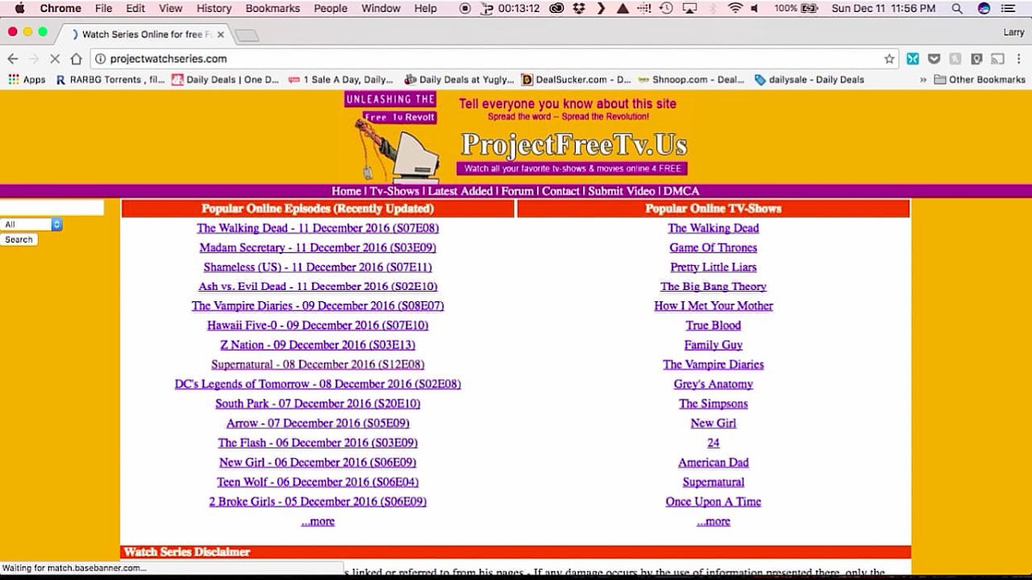Viewport: 1032px width, 580px height.
Task: Open The Walking Dead S07E08 episode link
Action: pos(318,228)
